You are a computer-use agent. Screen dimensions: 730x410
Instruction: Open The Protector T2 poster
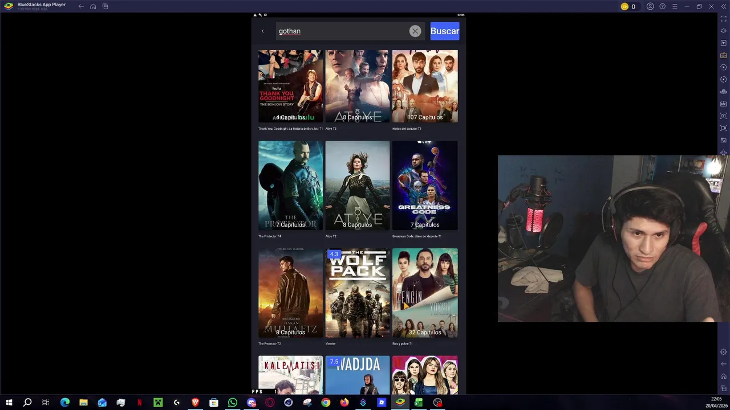[x=290, y=293]
